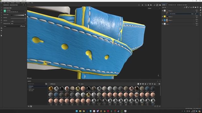Open the Windows Start menu

point(77,111)
